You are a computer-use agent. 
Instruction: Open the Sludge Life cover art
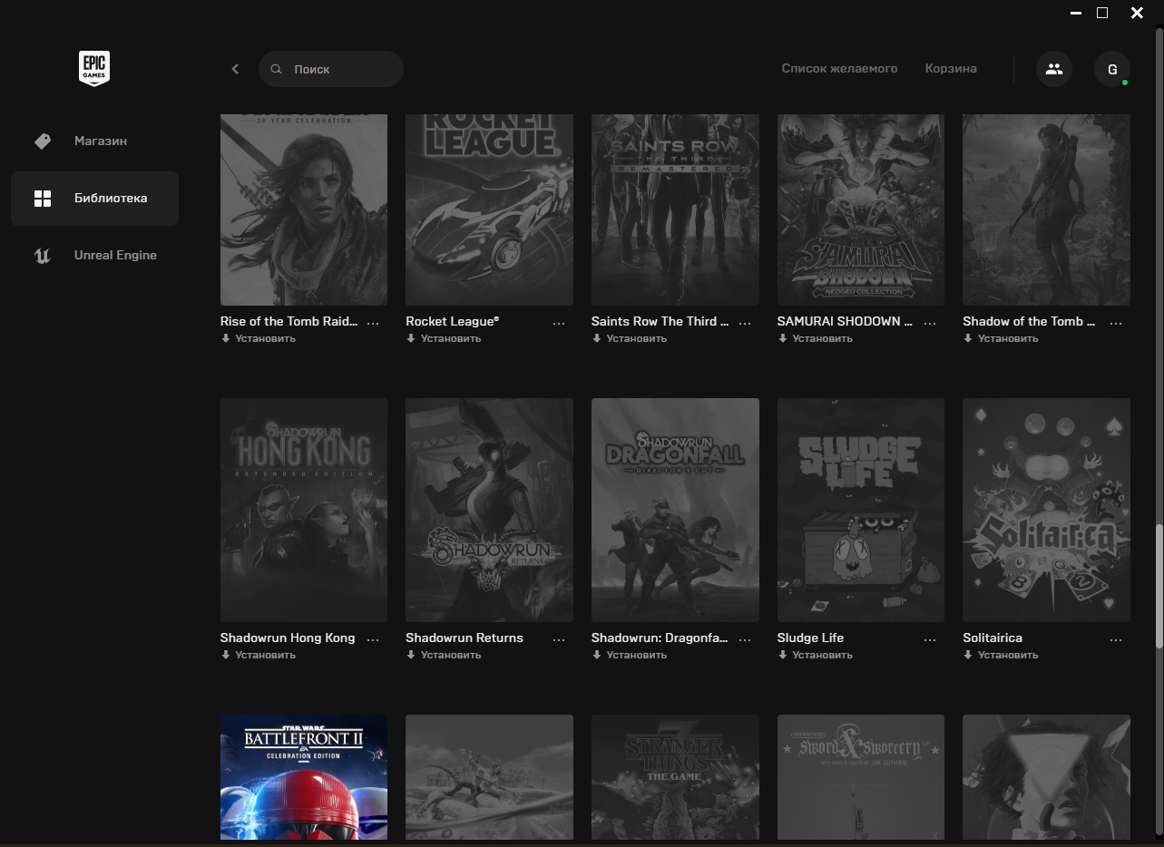tap(861, 510)
